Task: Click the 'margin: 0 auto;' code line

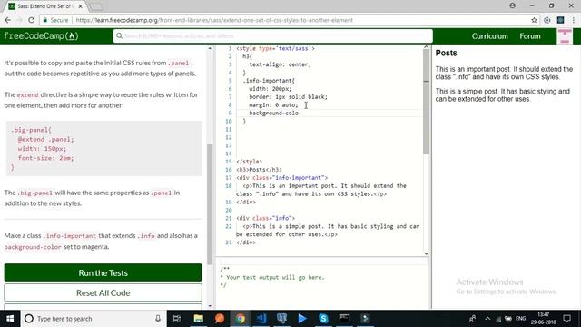Action: click(273, 105)
